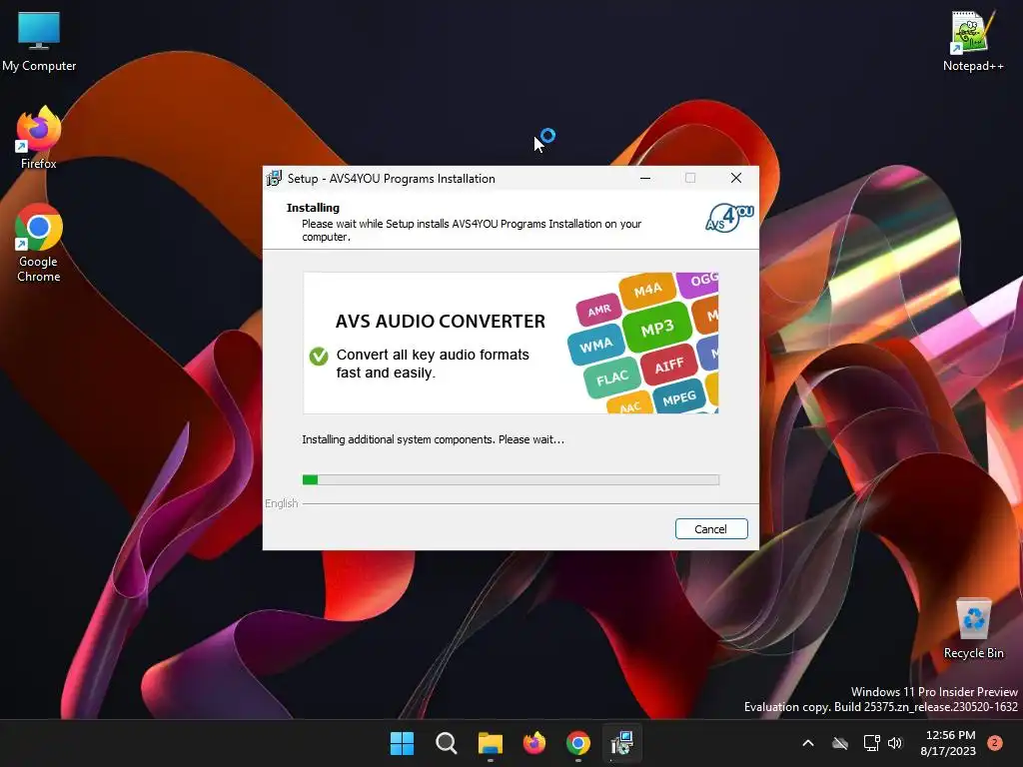
Task: Open notification badge showing 2
Action: (995, 742)
